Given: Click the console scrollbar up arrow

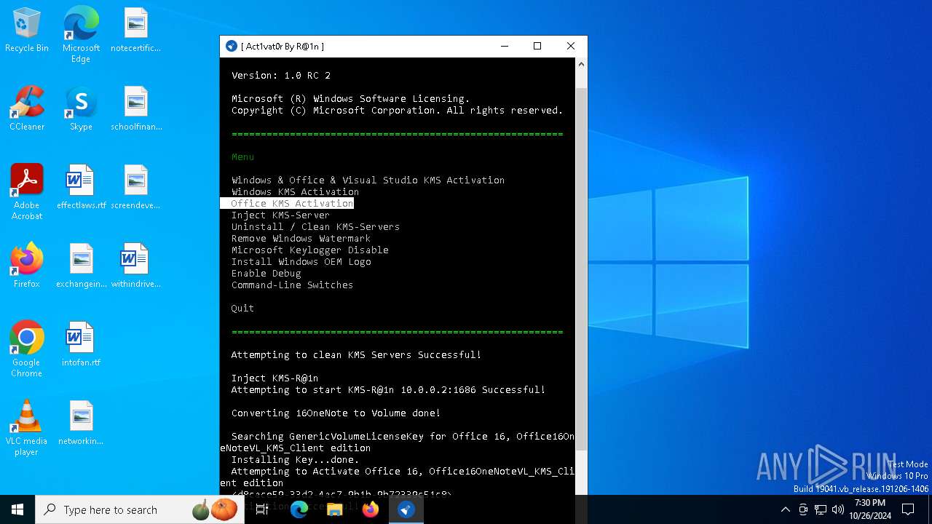Looking at the screenshot, I should 581,64.
